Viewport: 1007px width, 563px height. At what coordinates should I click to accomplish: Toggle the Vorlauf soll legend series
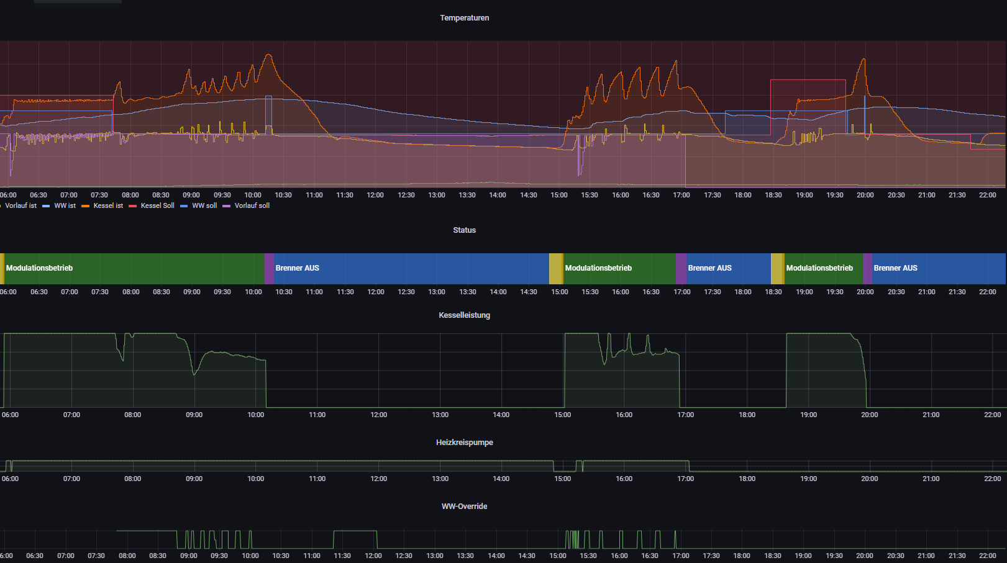pos(252,205)
